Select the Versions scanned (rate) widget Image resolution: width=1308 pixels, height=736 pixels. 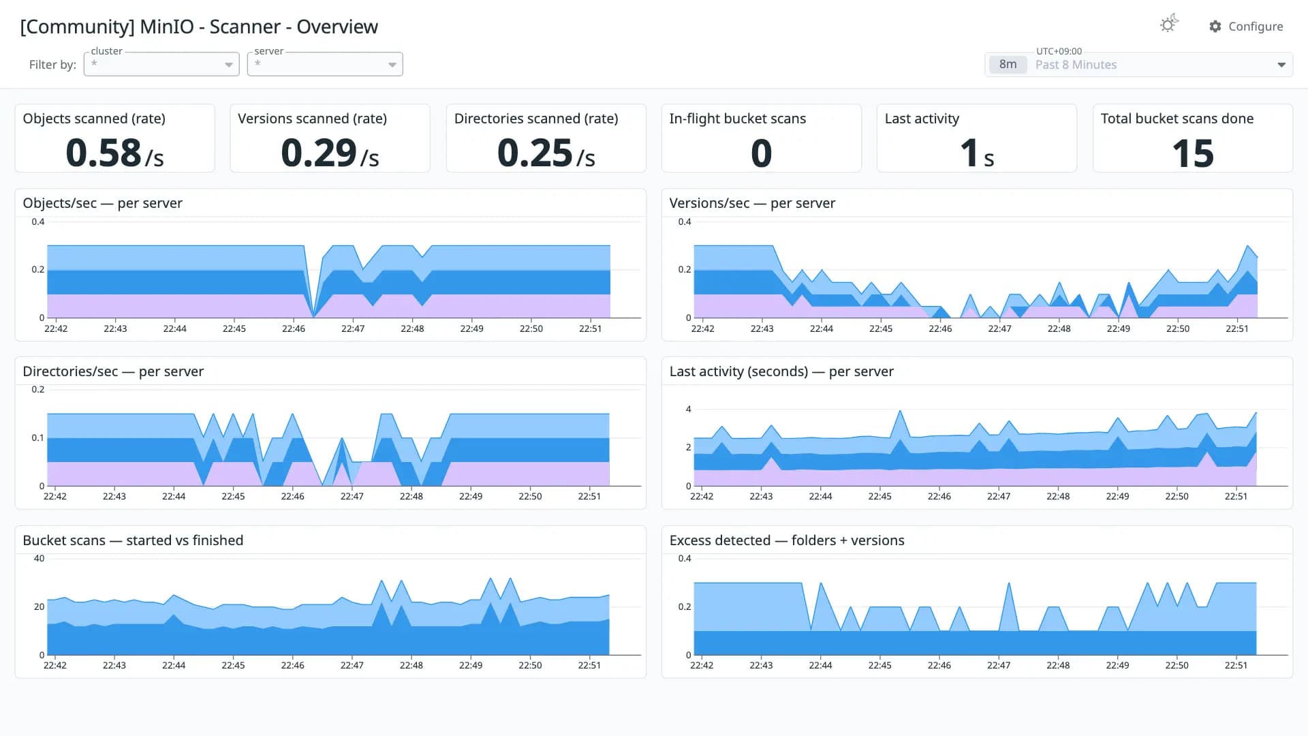pyautogui.click(x=330, y=138)
